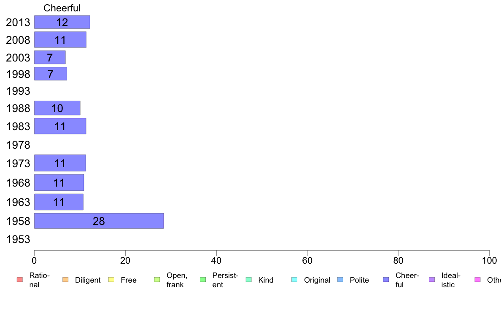Select the 1993 year label
This screenshot has height=310, width=501.
coord(18,91)
